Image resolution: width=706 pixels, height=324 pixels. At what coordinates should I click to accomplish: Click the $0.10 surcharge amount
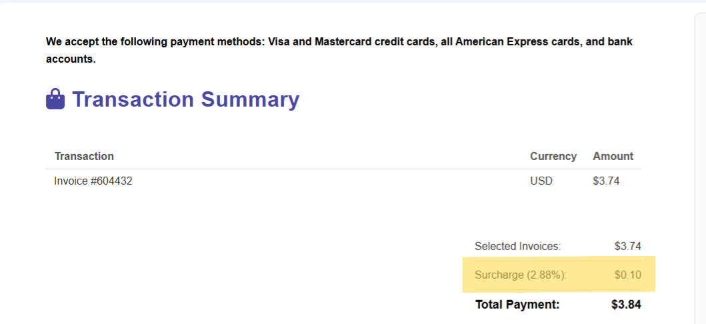click(627, 275)
